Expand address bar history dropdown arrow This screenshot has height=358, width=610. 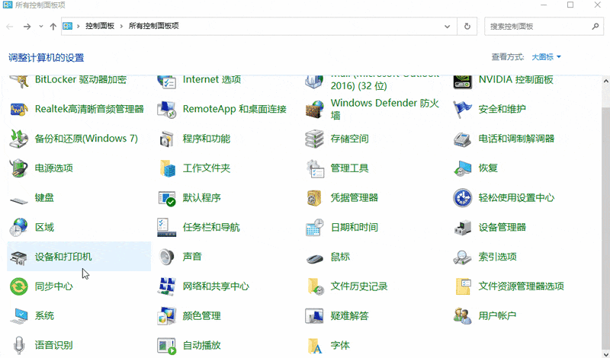(x=447, y=27)
